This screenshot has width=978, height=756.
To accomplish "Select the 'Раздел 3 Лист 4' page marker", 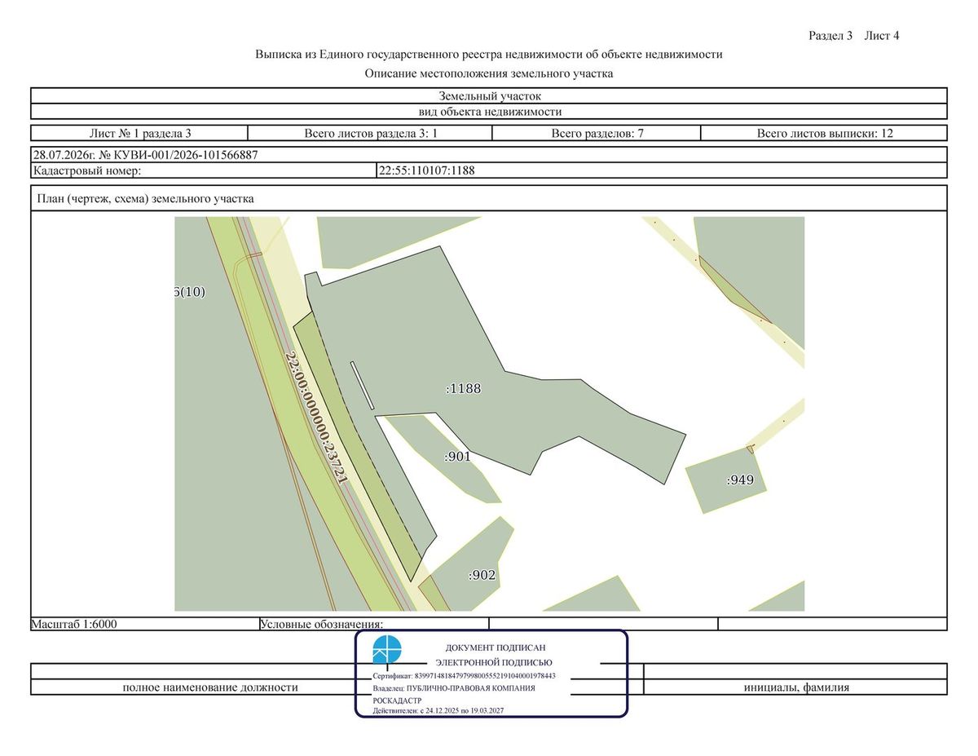I will coord(853,36).
